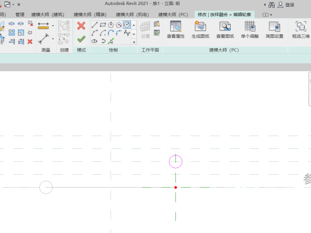The image size is (311, 233).
Task: Click the red point on the reference line
Action: tap(176, 187)
